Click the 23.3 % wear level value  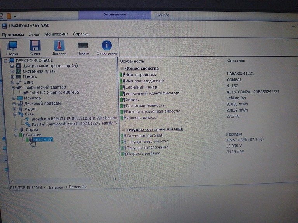(233, 116)
